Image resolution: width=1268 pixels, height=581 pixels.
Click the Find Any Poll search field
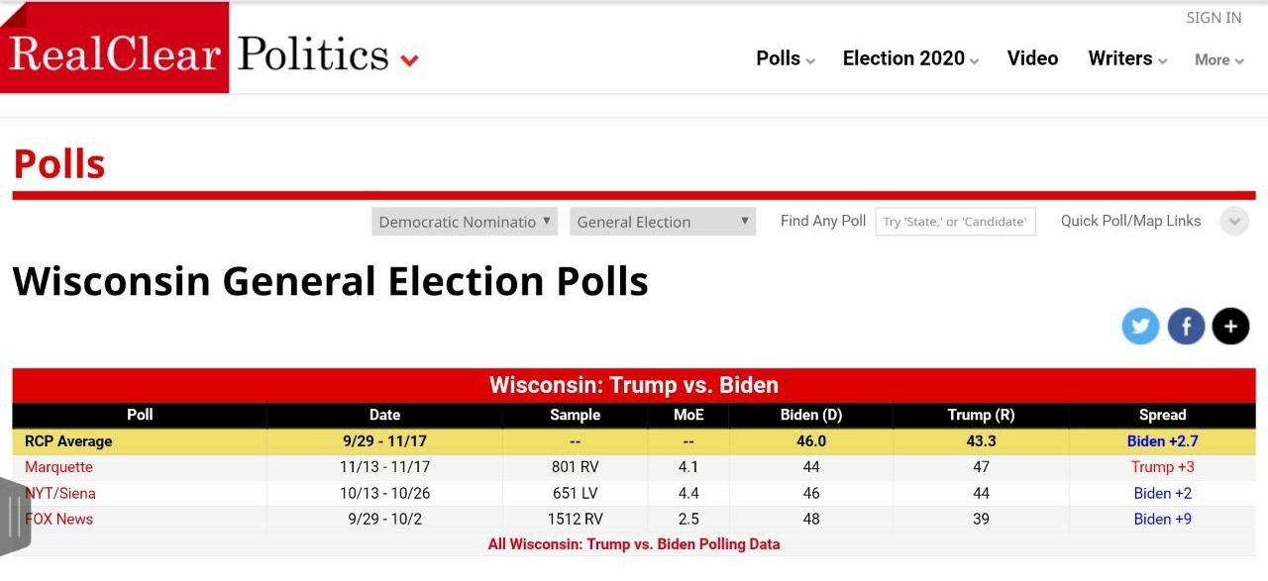pos(955,222)
